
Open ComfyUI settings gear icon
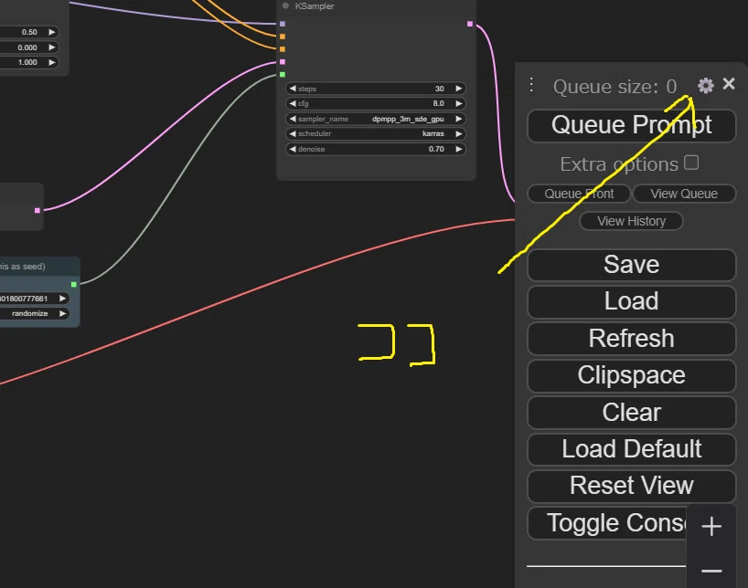click(706, 86)
